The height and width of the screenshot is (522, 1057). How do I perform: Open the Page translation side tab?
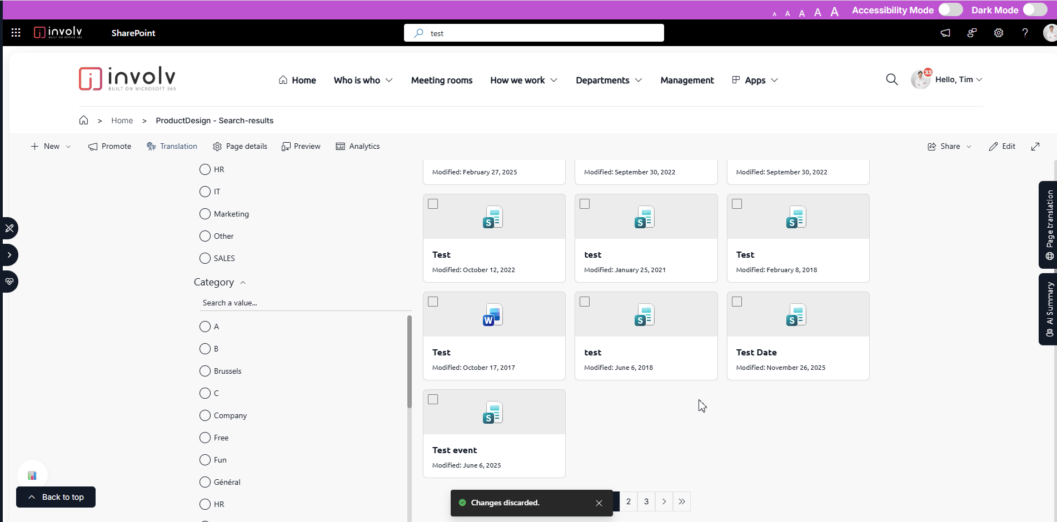pos(1048,225)
